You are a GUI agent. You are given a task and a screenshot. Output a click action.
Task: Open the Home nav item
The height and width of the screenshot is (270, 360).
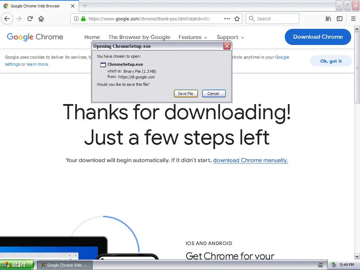click(92, 37)
